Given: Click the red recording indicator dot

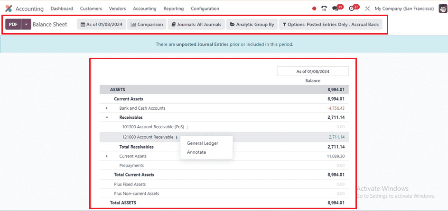Looking at the screenshot, I should (314, 9).
